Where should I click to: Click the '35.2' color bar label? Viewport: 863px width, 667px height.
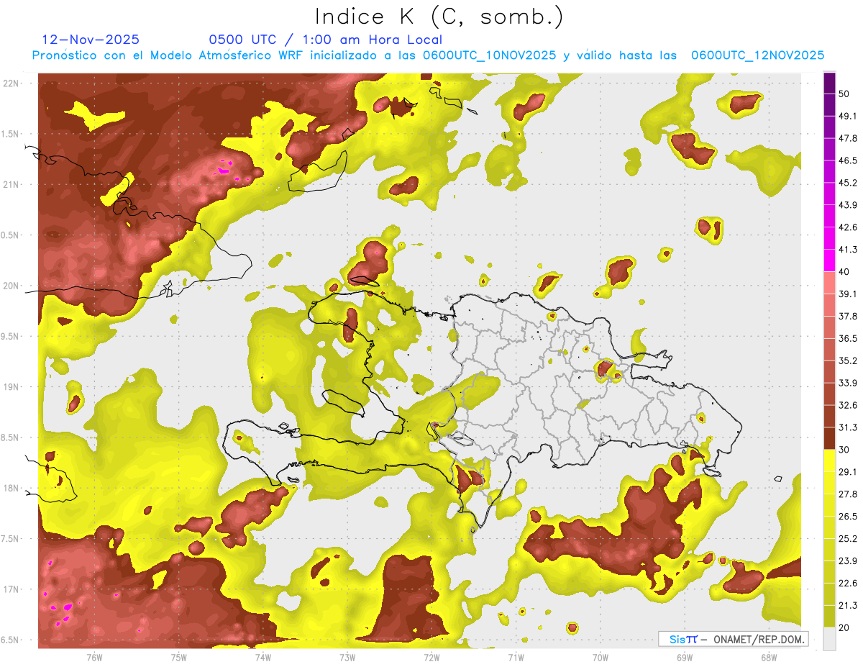[847, 360]
